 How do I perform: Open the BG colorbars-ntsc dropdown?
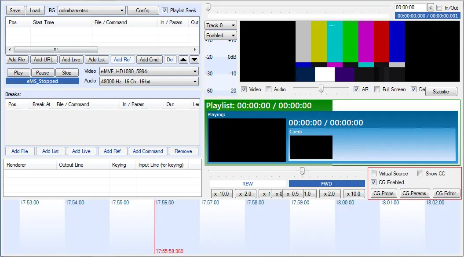(91, 10)
